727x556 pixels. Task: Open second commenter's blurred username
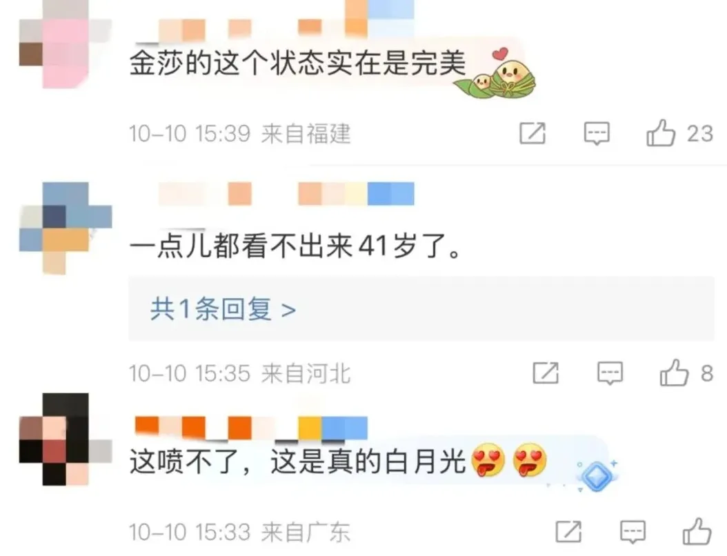tap(286, 194)
